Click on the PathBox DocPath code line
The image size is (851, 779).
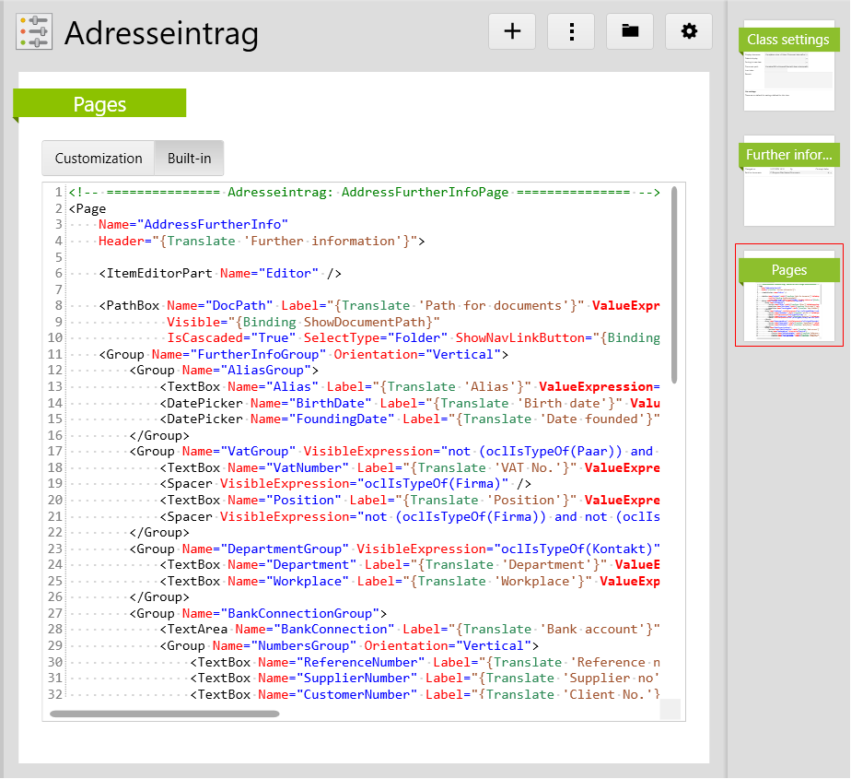point(368,305)
